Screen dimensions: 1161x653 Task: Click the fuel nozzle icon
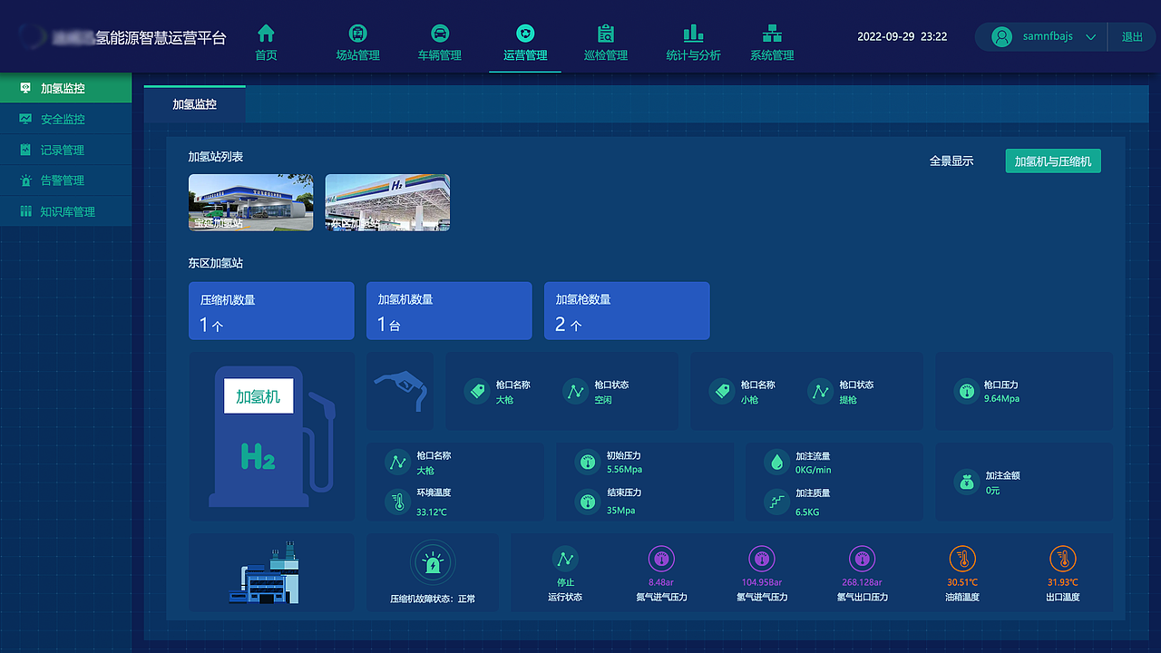pos(400,391)
